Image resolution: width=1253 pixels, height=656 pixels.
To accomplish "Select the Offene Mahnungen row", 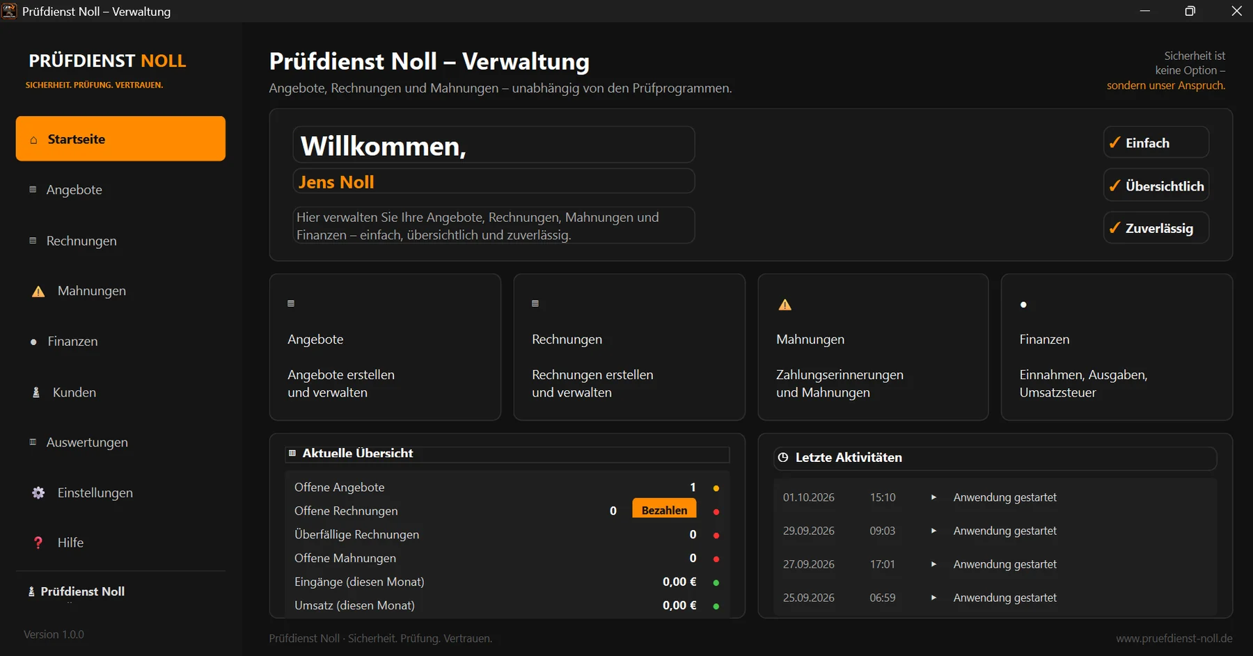I will [x=507, y=558].
